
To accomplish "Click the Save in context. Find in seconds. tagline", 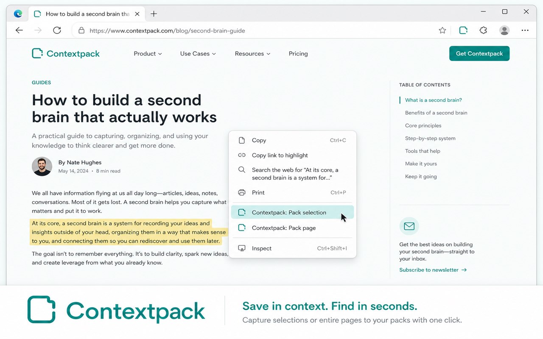I will [330, 306].
